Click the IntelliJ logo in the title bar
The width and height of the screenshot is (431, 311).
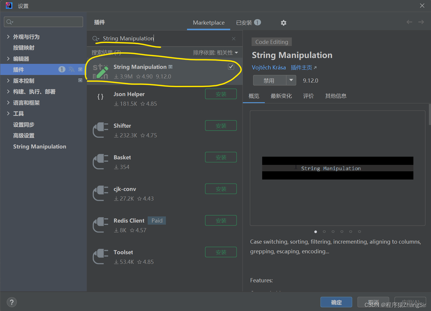pyautogui.click(x=9, y=6)
